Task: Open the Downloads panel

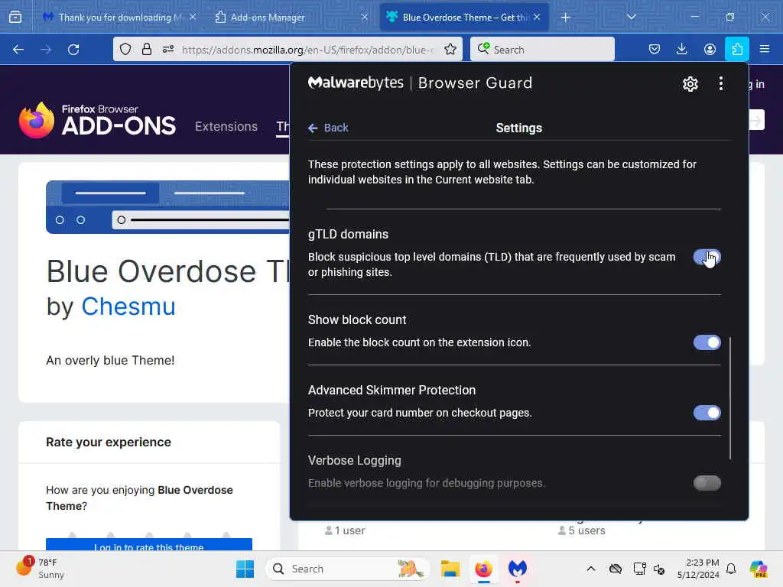Action: tap(681, 49)
